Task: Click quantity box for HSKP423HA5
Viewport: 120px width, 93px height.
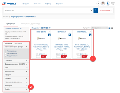Action: point(38,57)
